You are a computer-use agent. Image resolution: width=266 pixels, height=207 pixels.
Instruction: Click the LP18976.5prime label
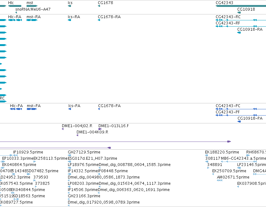(x=83, y=165)
